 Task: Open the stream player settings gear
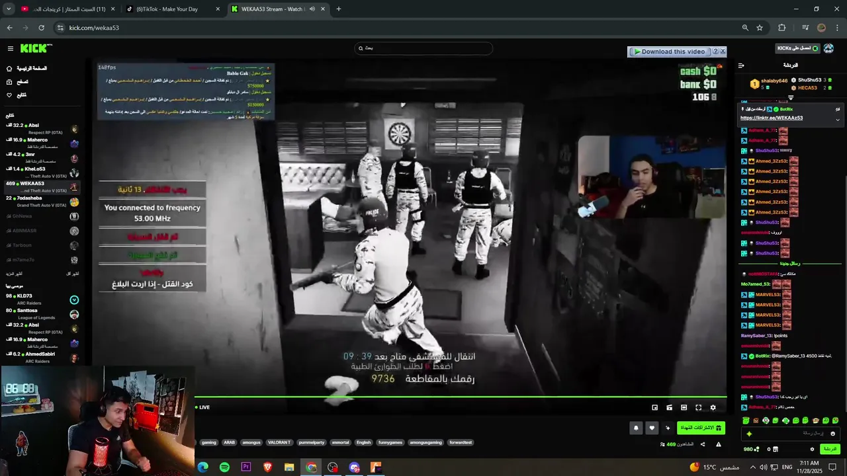pos(713,408)
